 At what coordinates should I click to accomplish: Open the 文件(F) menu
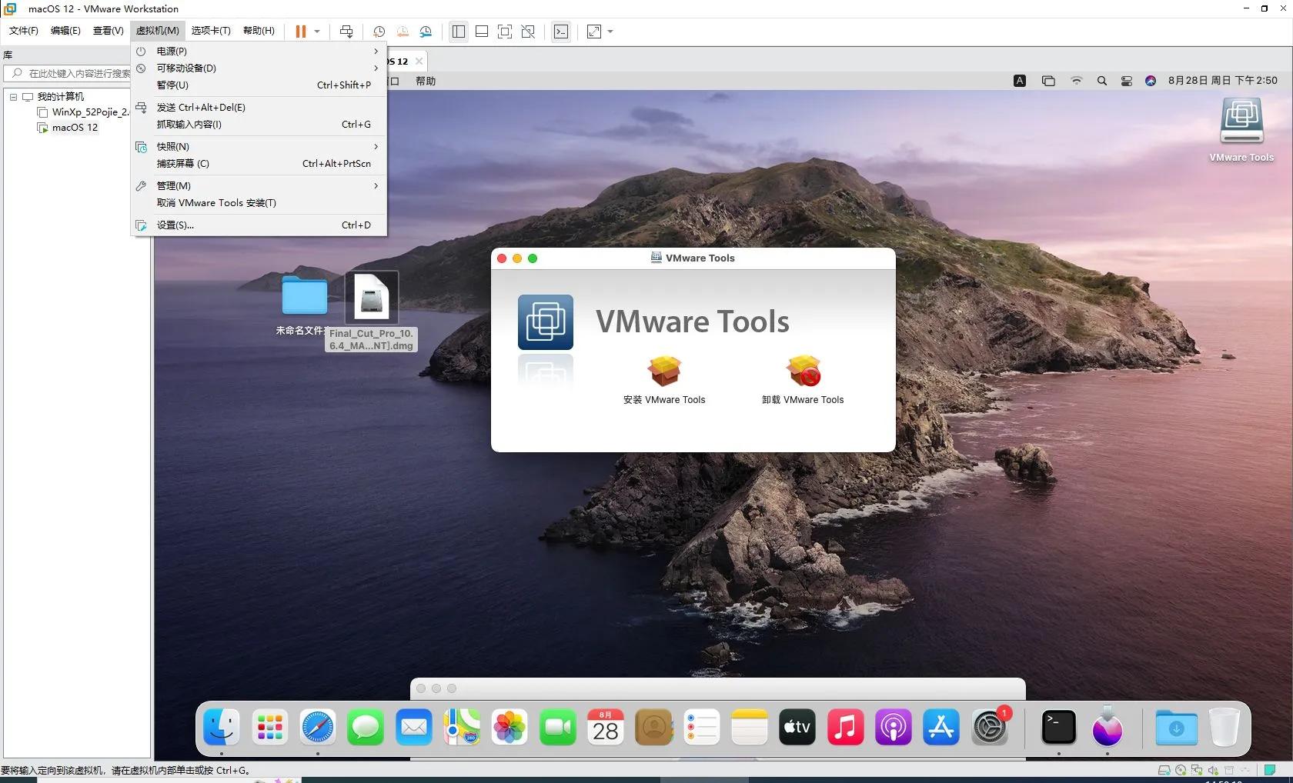(x=23, y=31)
